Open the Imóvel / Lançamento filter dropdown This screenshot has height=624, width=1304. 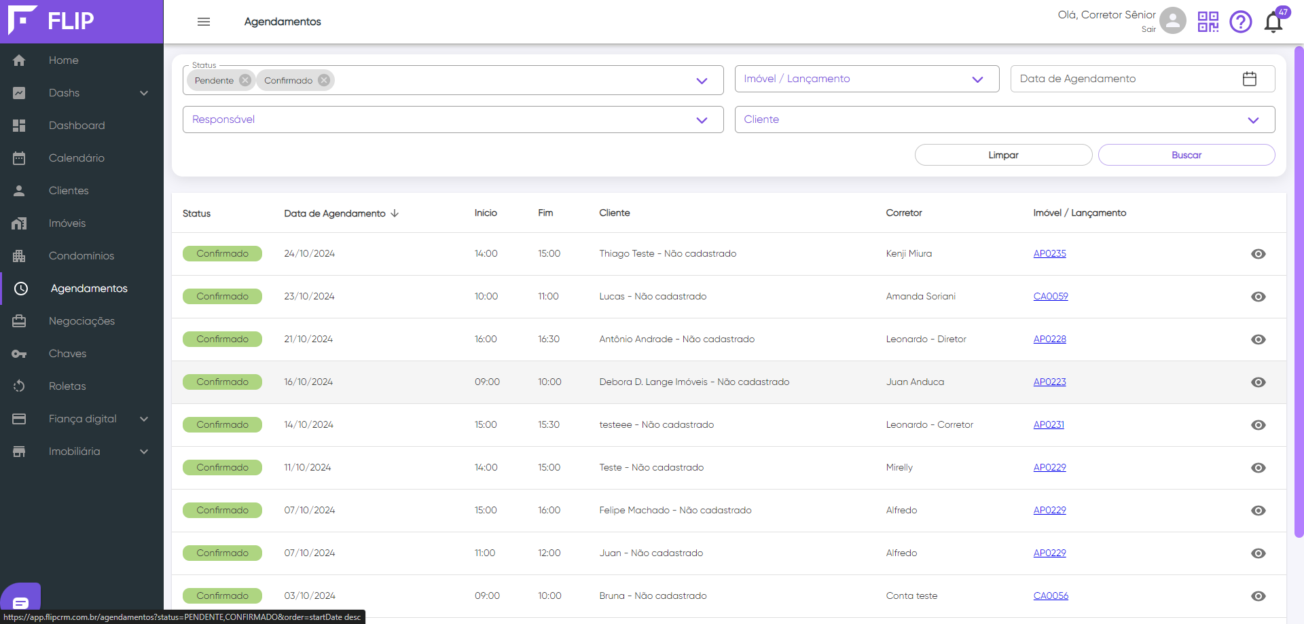pos(867,79)
